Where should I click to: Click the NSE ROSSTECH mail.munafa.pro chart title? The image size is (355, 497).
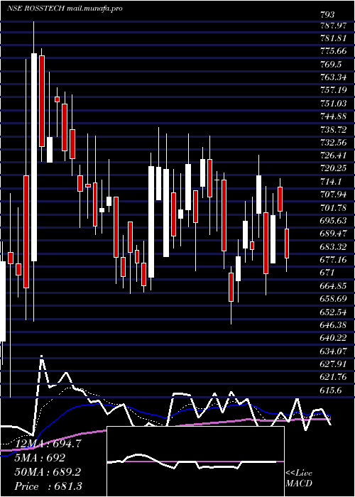click(65, 9)
